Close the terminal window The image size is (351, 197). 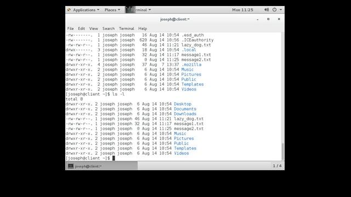pos(279,19)
